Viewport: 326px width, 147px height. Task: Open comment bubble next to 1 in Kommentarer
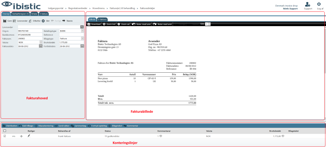coord(161,136)
